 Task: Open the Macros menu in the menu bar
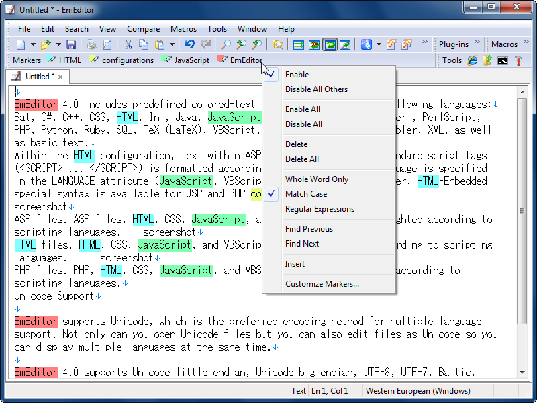coord(183,29)
